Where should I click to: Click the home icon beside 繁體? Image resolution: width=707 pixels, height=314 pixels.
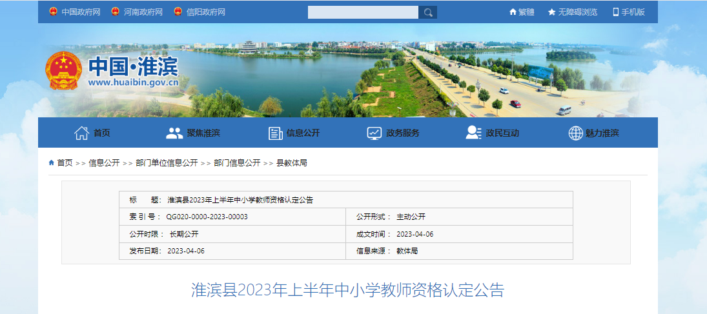tap(513, 12)
